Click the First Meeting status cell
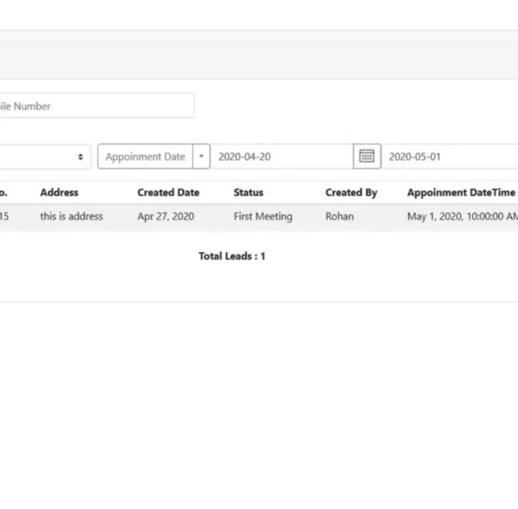The image size is (518, 509). click(262, 217)
